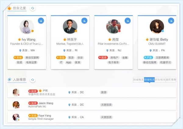
Task: Open 尹航's avatar in the list
Action: (x=16, y=92)
